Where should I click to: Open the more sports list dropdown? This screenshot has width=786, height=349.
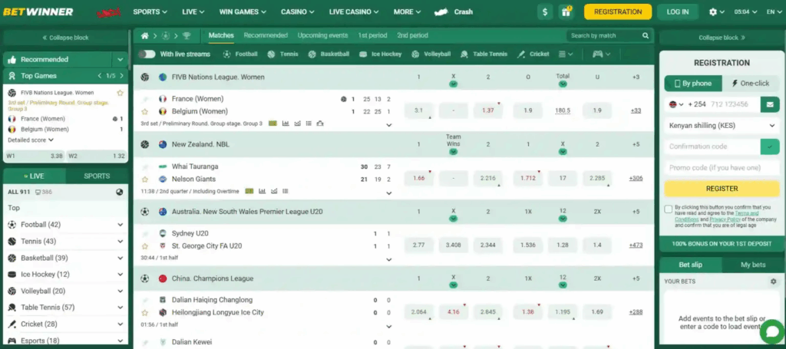566,54
